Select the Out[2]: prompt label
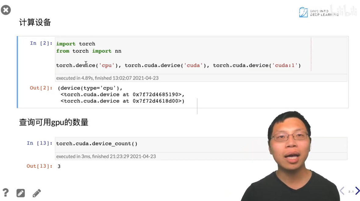This screenshot has height=201, width=360. pyautogui.click(x=41, y=88)
